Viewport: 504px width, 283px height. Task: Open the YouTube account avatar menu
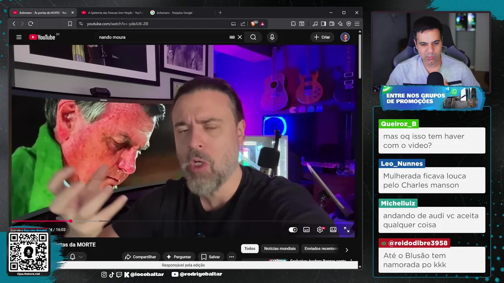[345, 37]
